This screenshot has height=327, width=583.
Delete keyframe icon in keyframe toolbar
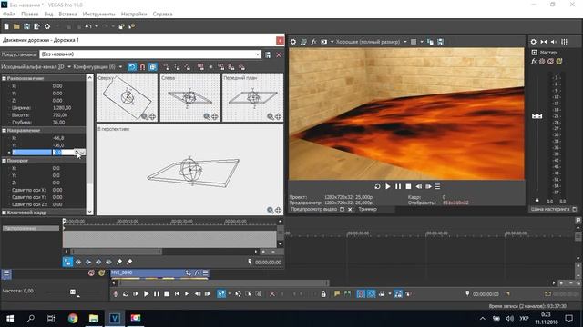[129, 262]
